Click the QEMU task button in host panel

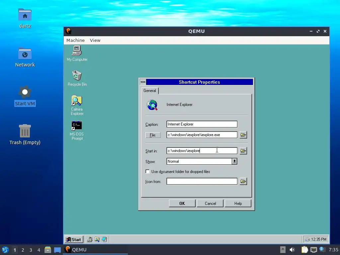tap(95, 250)
